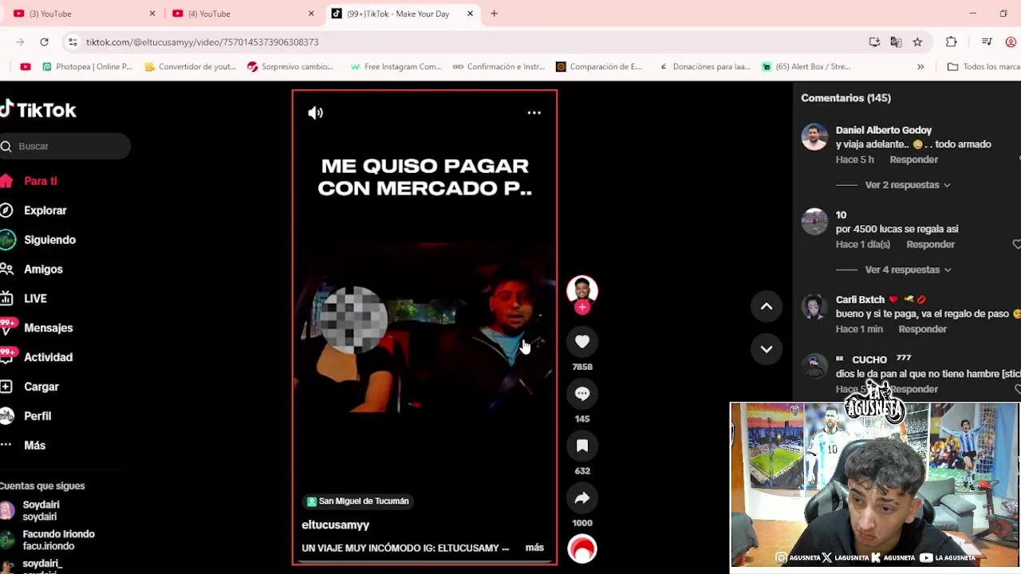This screenshot has width=1021, height=574.
Task: Open Daniel Alberto Godoy's avatar
Action: tap(814, 137)
